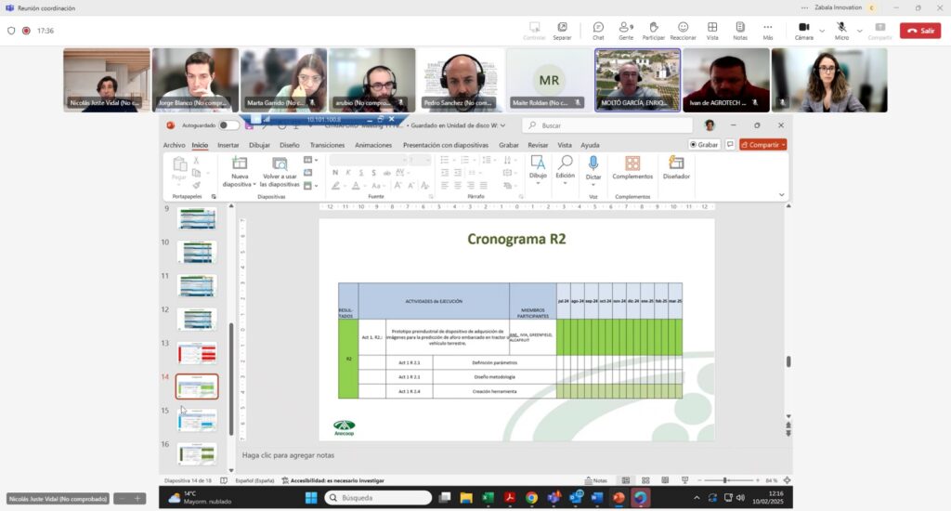
Task: Show the Gente participants list in Teams
Action: [x=626, y=31]
